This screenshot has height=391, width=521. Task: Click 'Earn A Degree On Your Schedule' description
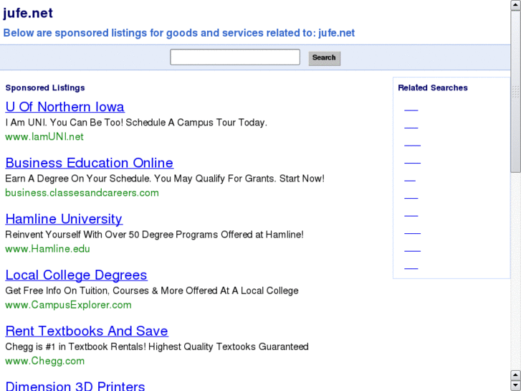tap(165, 179)
